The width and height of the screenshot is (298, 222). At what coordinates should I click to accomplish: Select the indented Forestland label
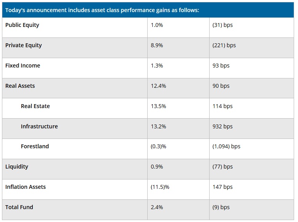click(x=35, y=146)
